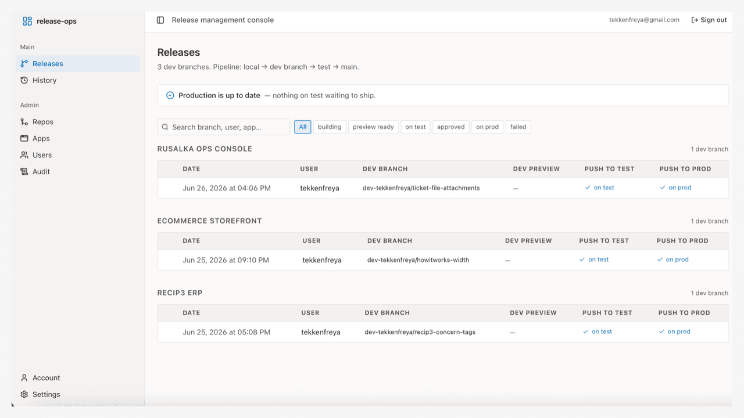
Task: Click the search magnifier icon
Action: tap(166, 127)
